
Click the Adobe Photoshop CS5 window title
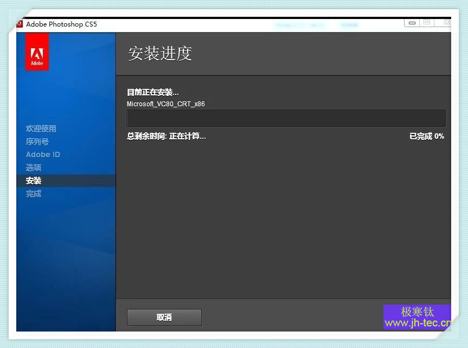(61, 24)
